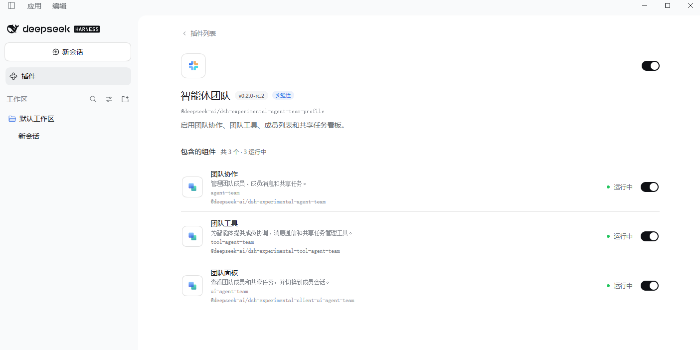Open the 应用 menu
The height and width of the screenshot is (350, 700).
point(34,6)
